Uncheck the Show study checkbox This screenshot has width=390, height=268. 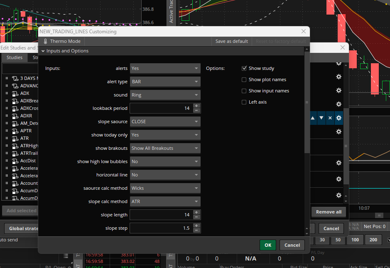pos(244,68)
